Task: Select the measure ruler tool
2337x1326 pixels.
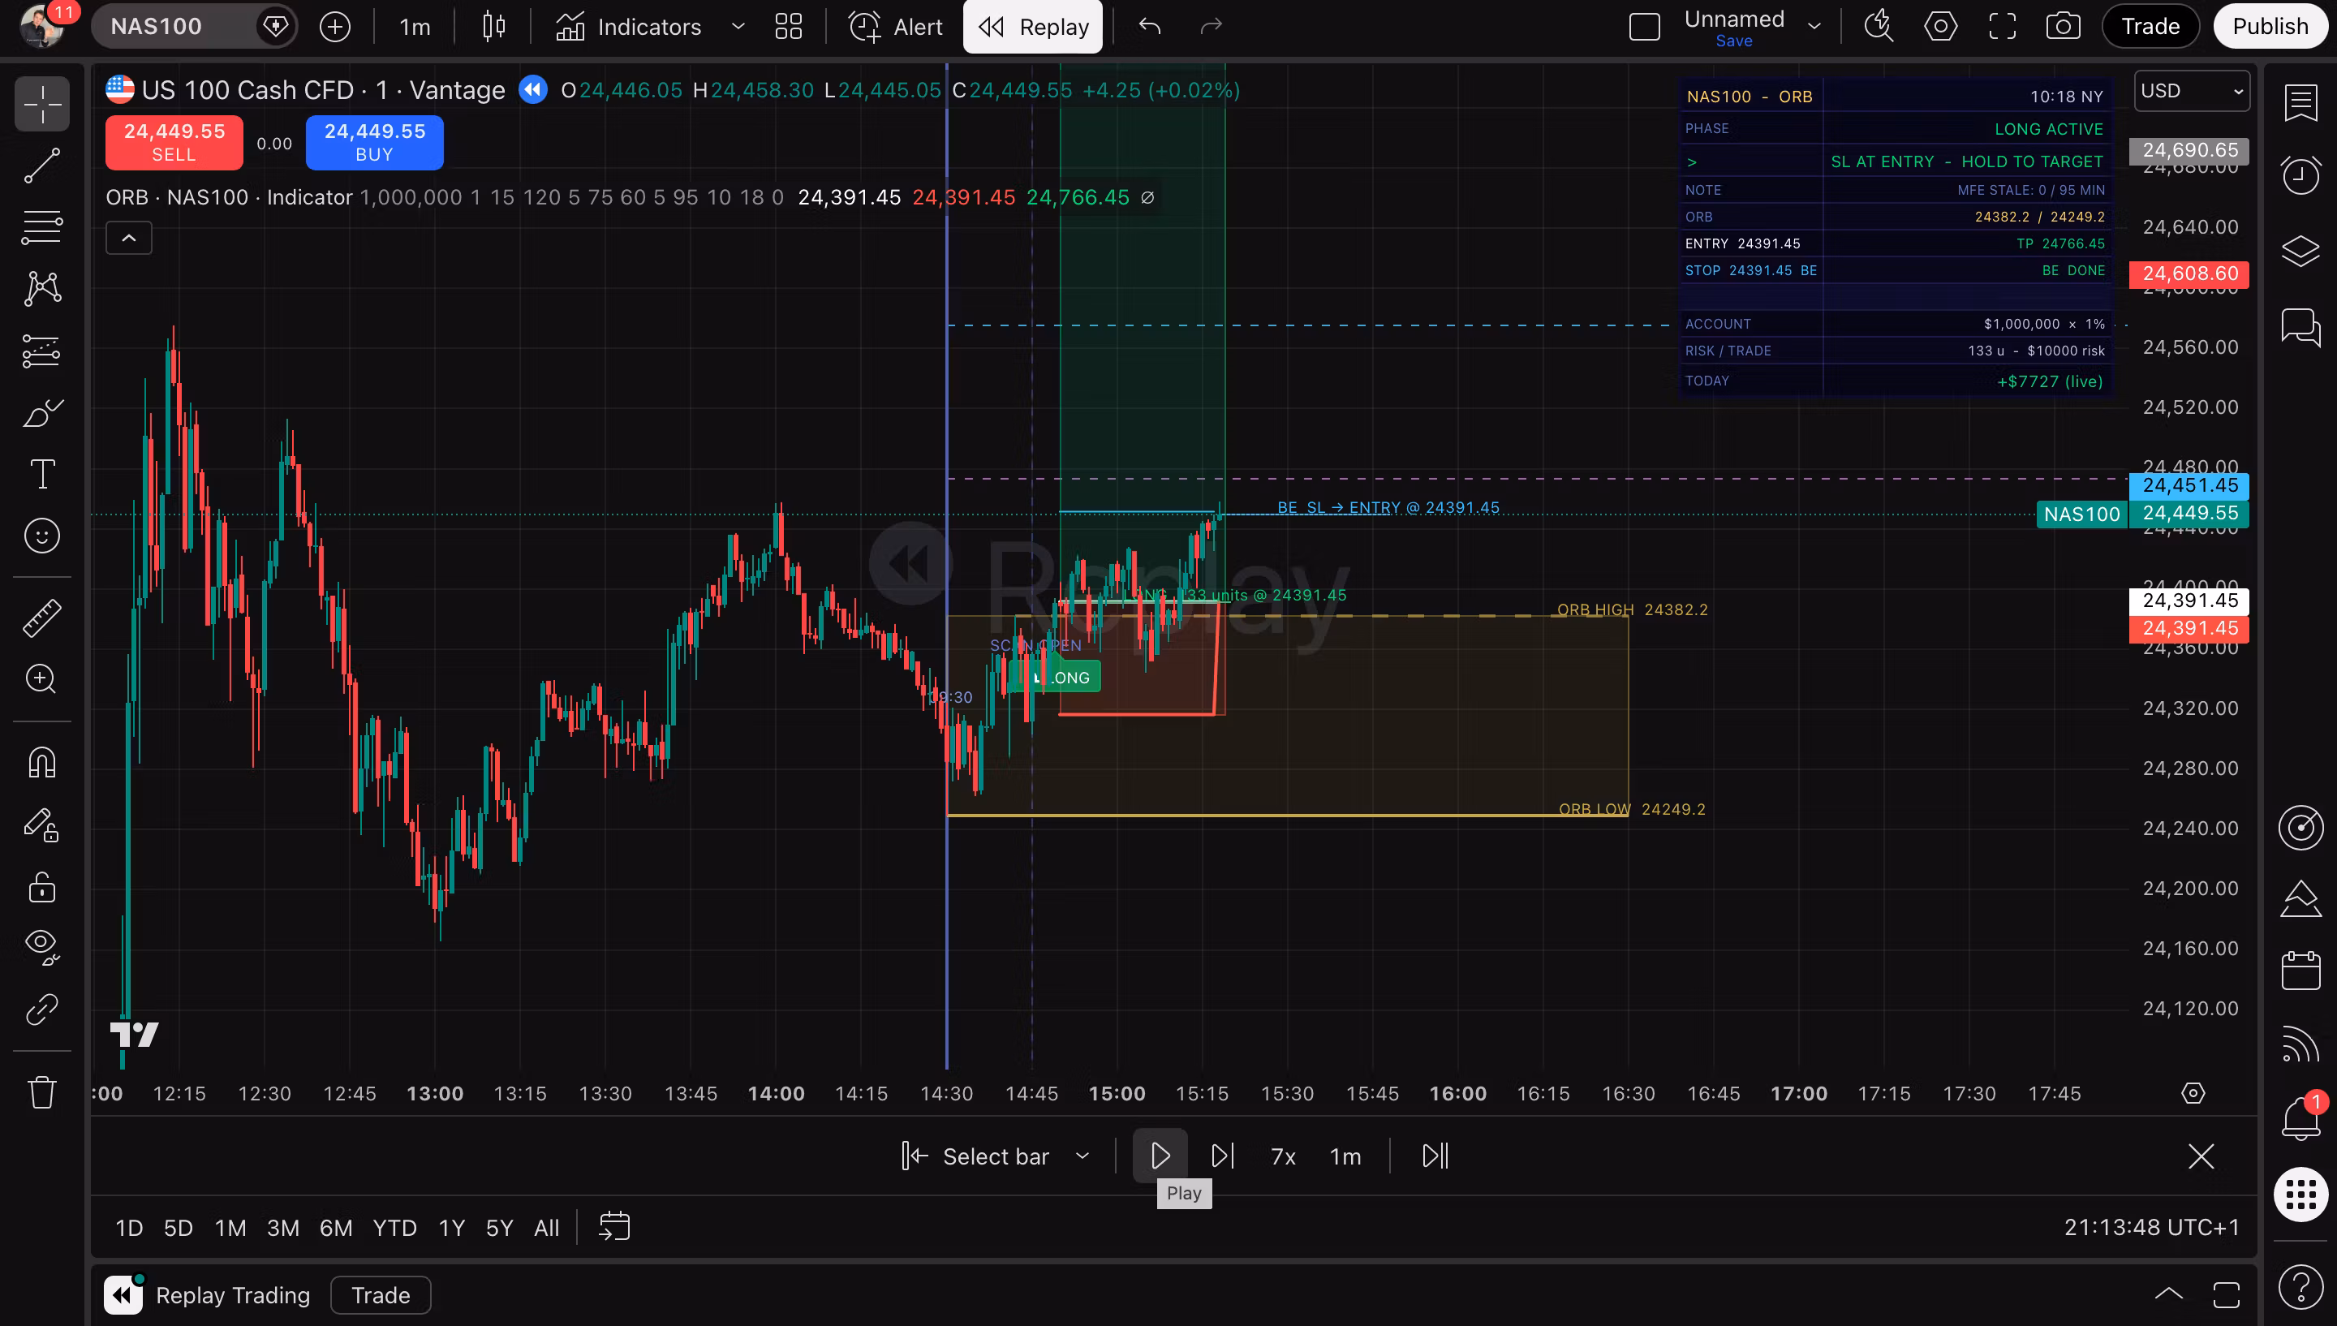Action: [42, 618]
